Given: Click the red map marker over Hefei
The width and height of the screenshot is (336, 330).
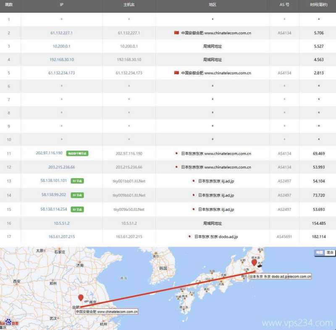Looking at the screenshot, I should pos(82,298).
